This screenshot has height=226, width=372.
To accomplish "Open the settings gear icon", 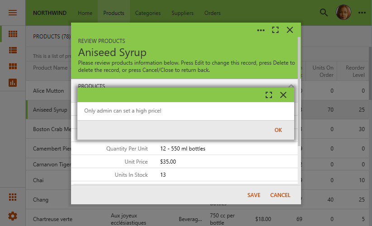I will click(x=13, y=216).
